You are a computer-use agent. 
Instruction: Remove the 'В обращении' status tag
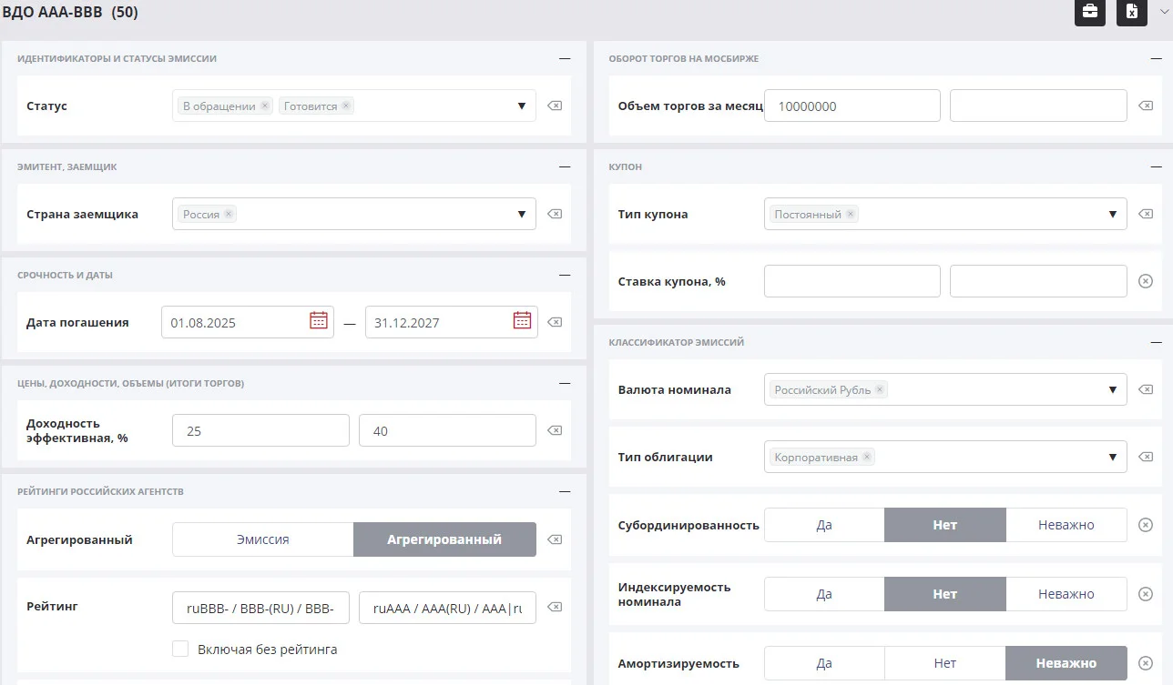265,106
